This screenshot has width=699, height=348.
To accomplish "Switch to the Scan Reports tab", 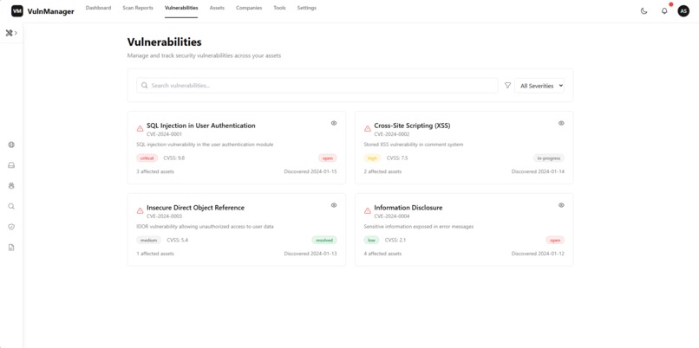I will pyautogui.click(x=138, y=8).
